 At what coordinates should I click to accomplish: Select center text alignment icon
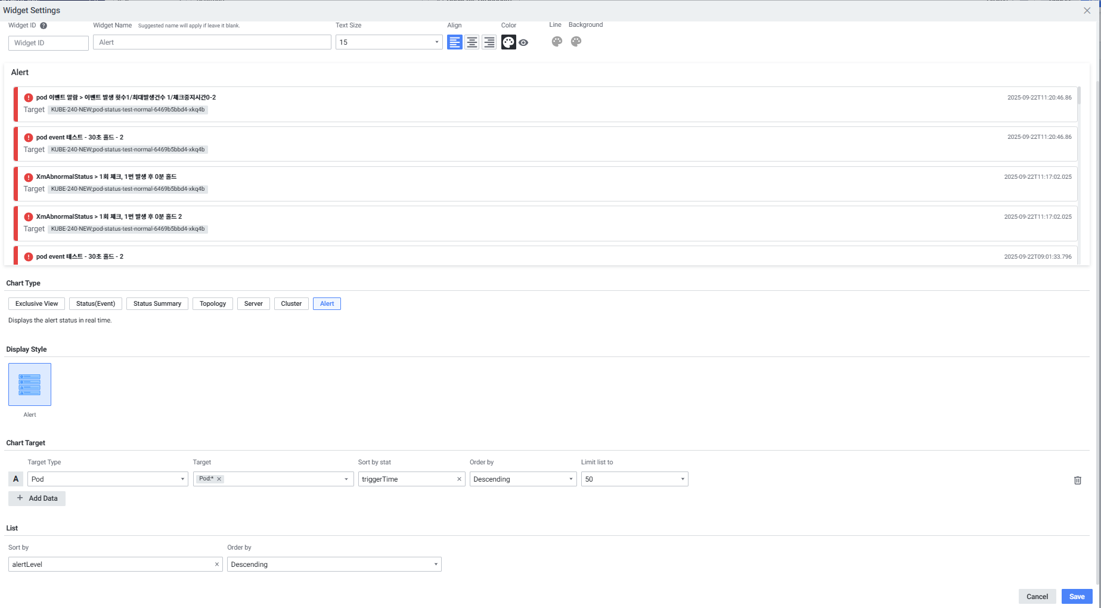click(472, 42)
